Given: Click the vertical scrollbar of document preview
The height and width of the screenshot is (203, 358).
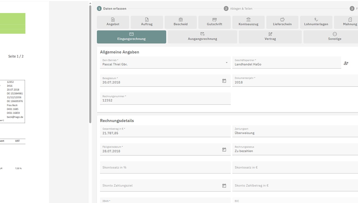Looking at the screenshot, I should (90, 65).
